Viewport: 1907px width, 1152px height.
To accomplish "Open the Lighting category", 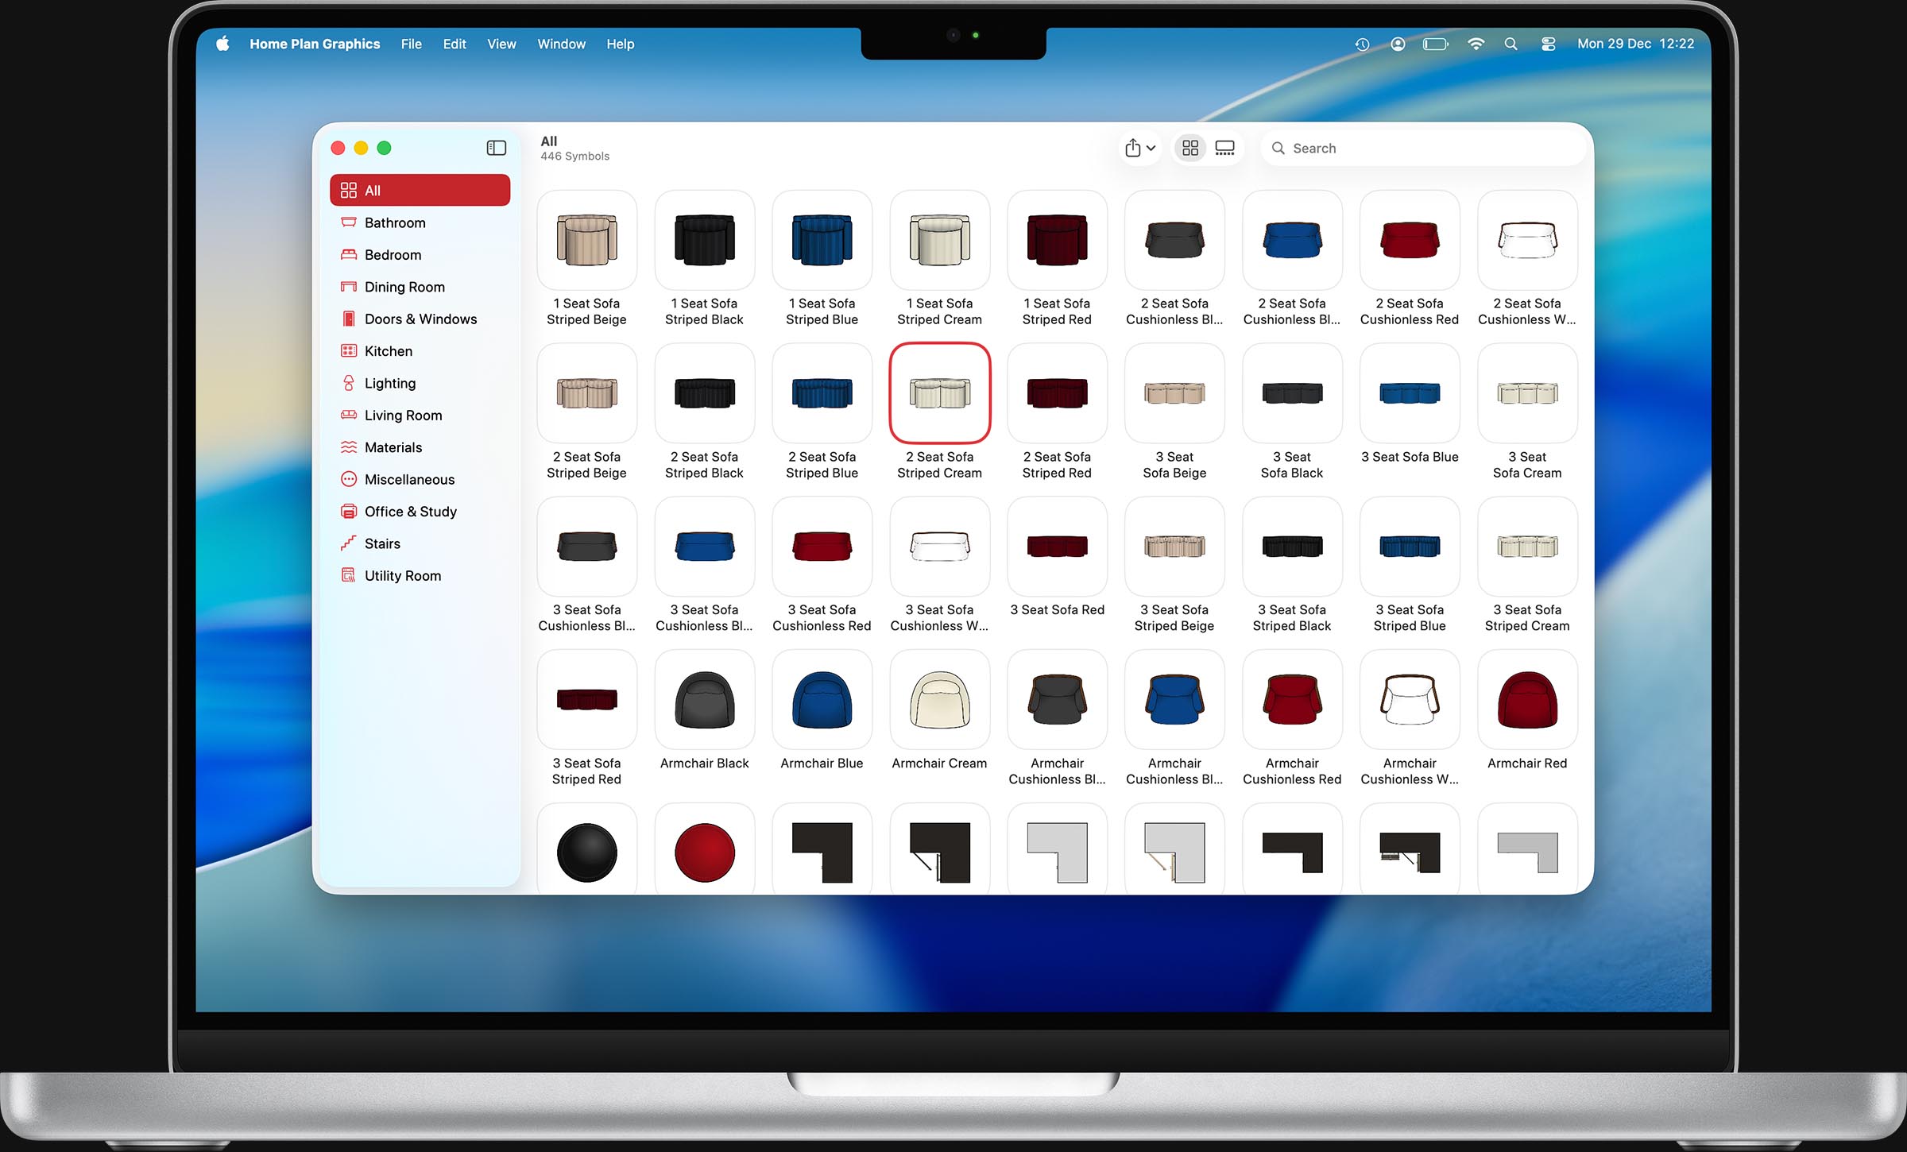I will pos(389,383).
